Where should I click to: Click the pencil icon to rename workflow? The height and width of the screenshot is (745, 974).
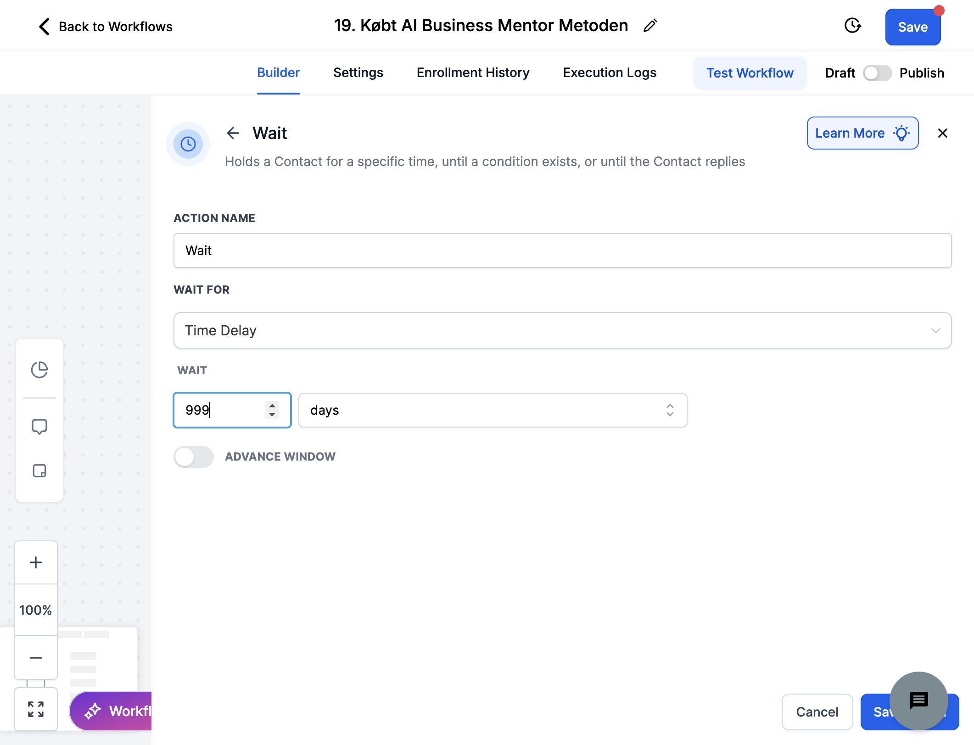point(650,26)
